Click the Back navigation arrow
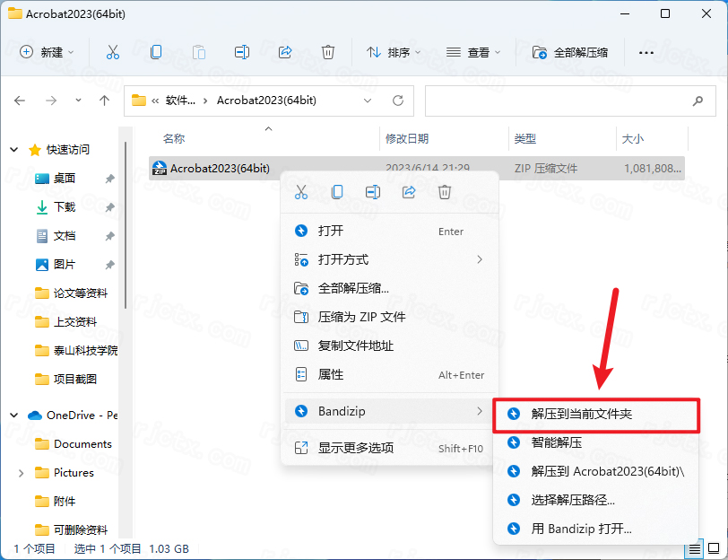Screen dimensions: 728x560 (x=20, y=101)
